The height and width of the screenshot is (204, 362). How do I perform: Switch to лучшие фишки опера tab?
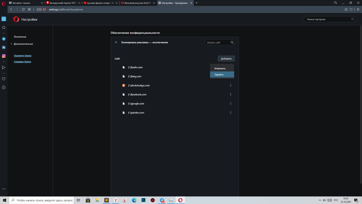point(101,3)
